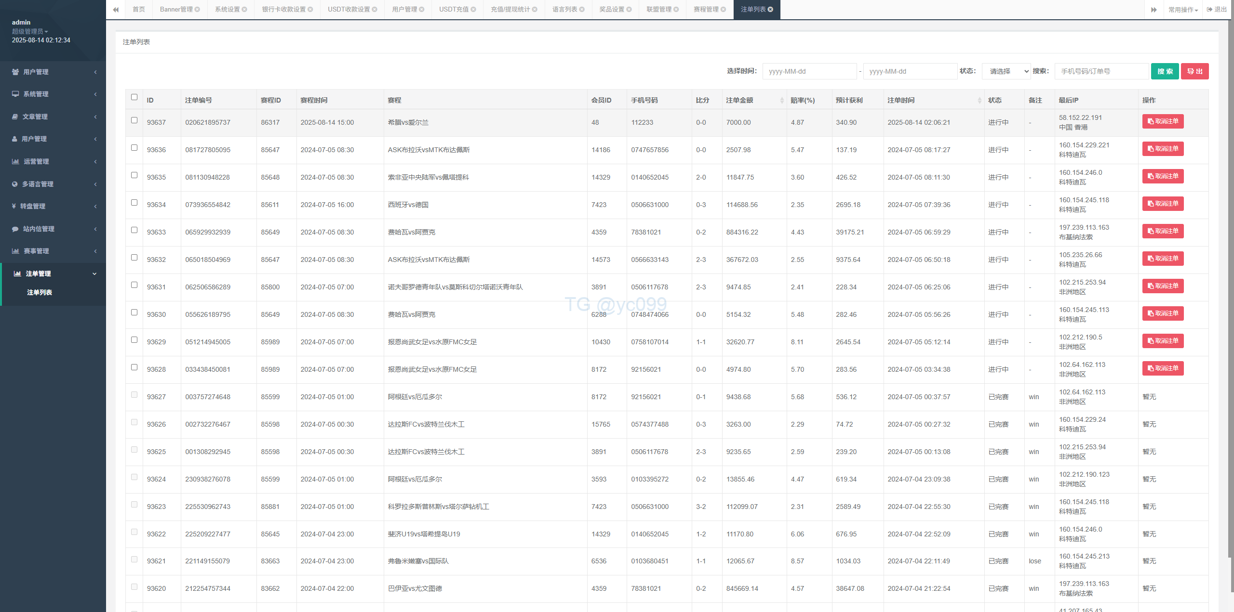Image resolution: width=1234 pixels, height=612 pixels.
Task: Click the users icon beside 用户管理
Action: (15, 72)
